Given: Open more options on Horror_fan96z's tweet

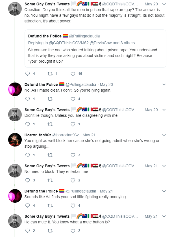Looking at the screenshot, I should click(x=164, y=135).
